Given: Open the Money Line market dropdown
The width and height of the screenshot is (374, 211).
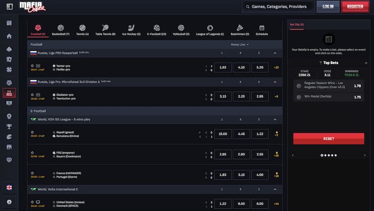Looking at the screenshot, I should (x=240, y=44).
